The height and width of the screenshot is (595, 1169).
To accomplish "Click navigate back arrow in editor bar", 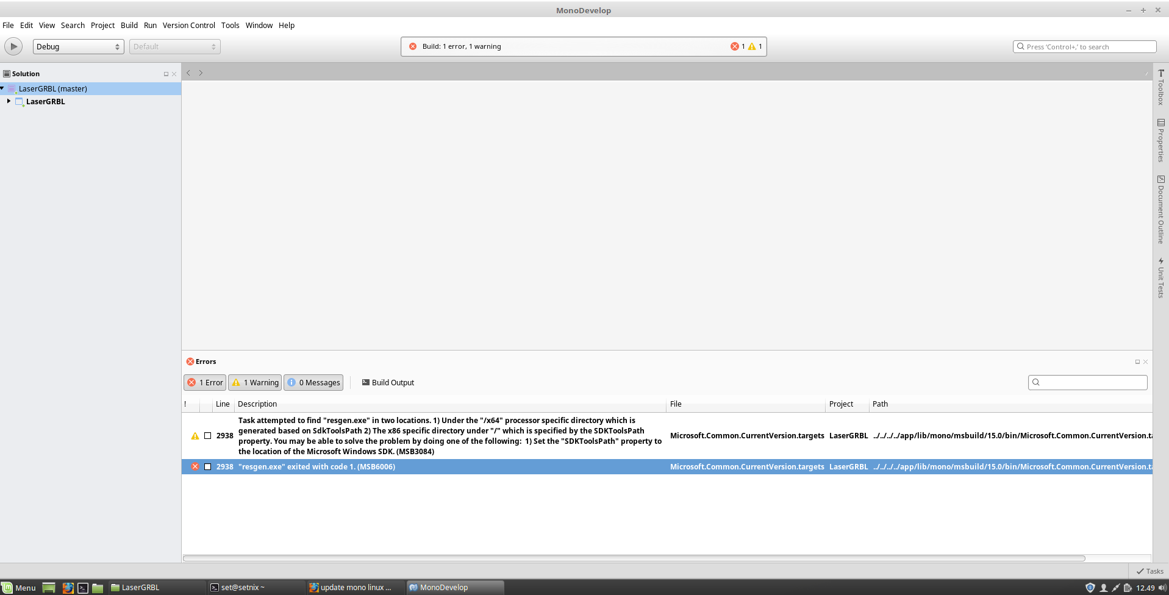I will coord(188,73).
